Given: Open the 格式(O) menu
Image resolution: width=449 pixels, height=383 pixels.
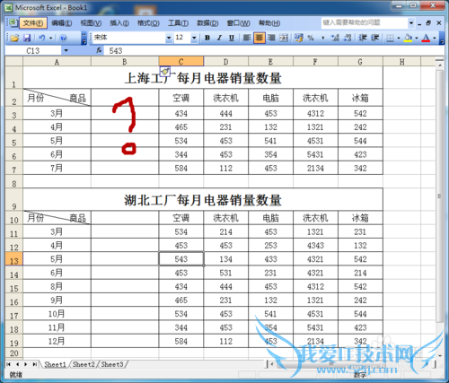Looking at the screenshot, I should [148, 23].
